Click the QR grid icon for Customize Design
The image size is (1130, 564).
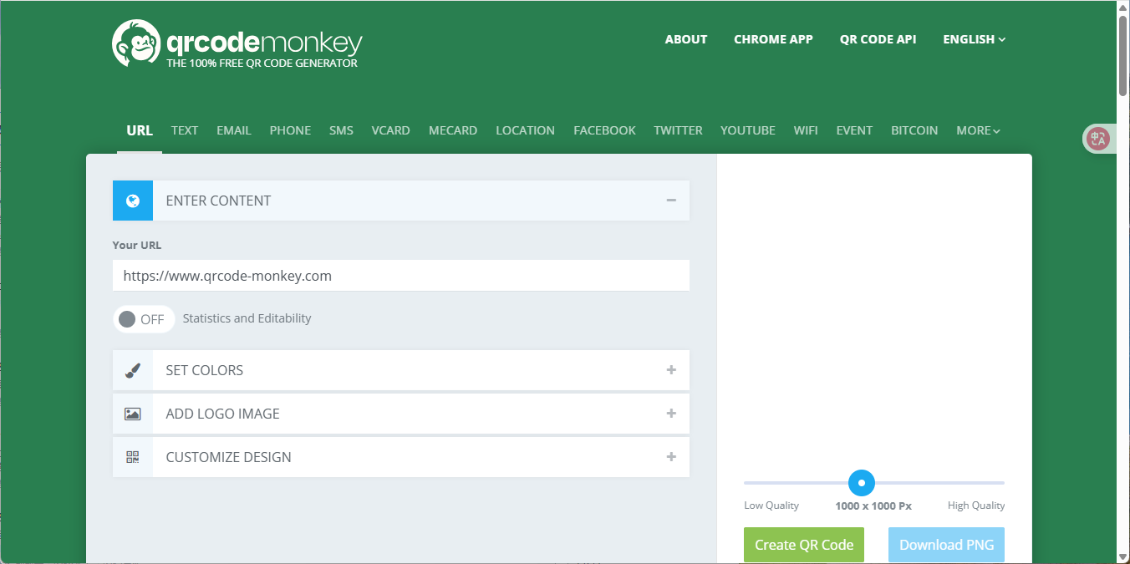(x=133, y=457)
